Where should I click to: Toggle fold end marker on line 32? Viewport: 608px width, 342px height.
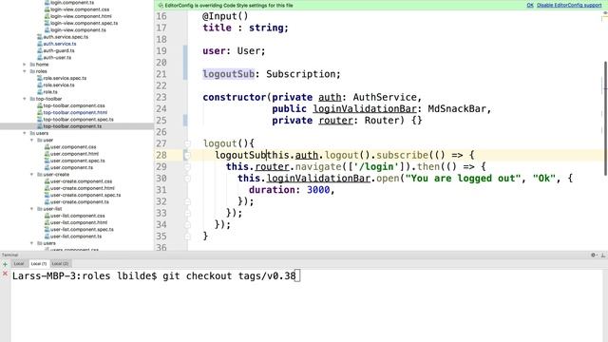[x=187, y=201]
